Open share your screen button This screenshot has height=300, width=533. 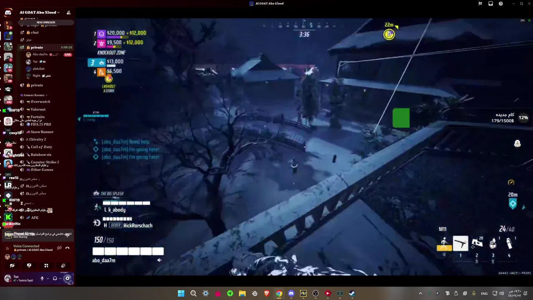point(29,265)
